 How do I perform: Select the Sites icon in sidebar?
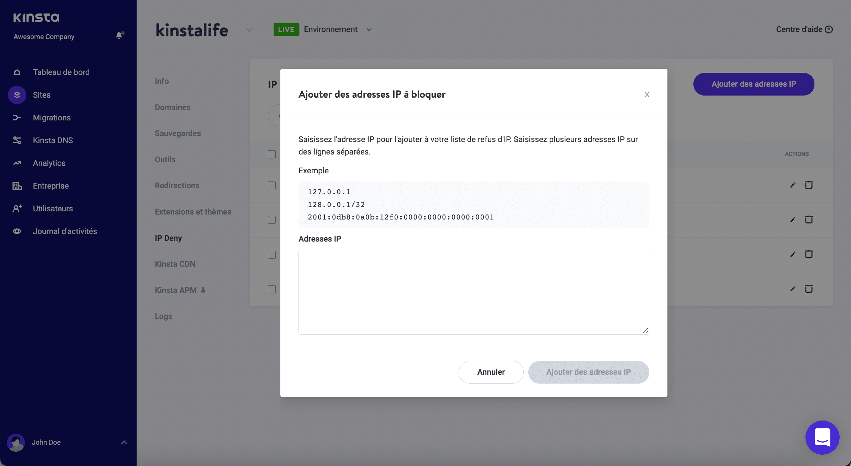[x=17, y=94]
